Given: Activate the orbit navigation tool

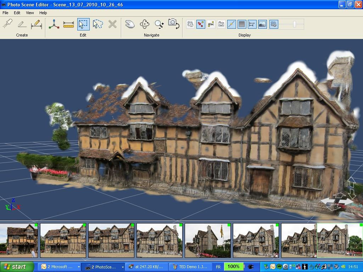Looking at the screenshot, I should [x=145, y=24].
